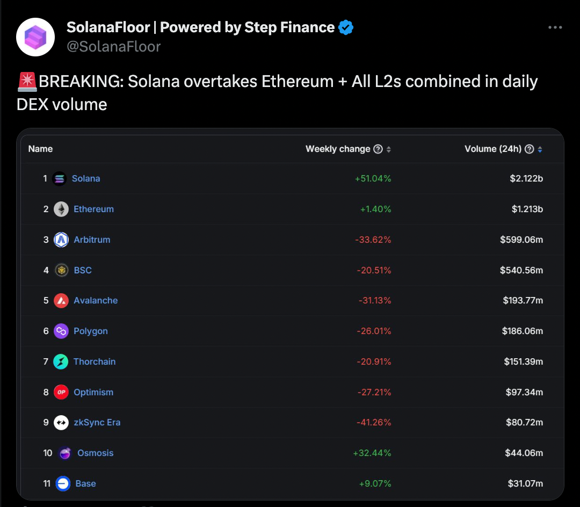The image size is (580, 507).
Task: Click the Polygon chain logo icon
Action: click(61, 331)
